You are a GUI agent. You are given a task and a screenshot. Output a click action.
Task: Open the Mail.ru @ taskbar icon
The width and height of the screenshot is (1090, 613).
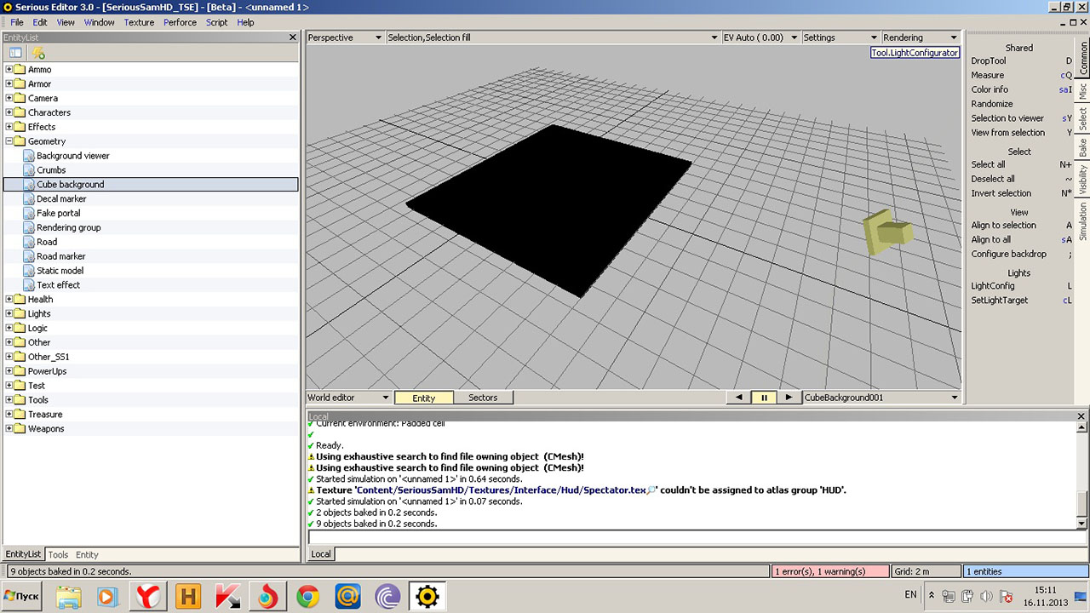coord(347,597)
